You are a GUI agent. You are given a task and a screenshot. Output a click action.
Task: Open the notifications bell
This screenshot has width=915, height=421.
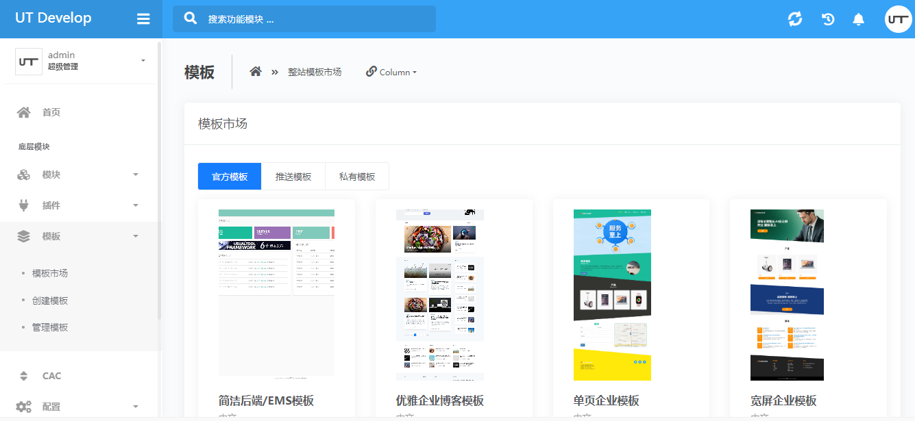[x=858, y=19]
